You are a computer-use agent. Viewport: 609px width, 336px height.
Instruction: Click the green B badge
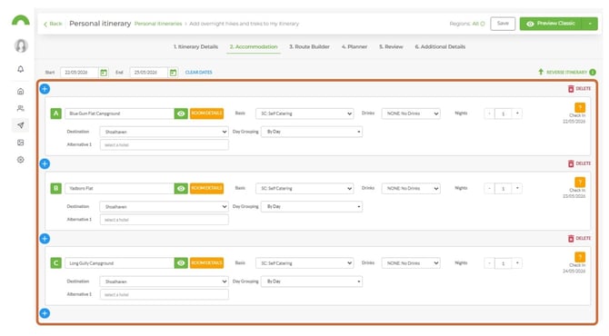(x=56, y=188)
